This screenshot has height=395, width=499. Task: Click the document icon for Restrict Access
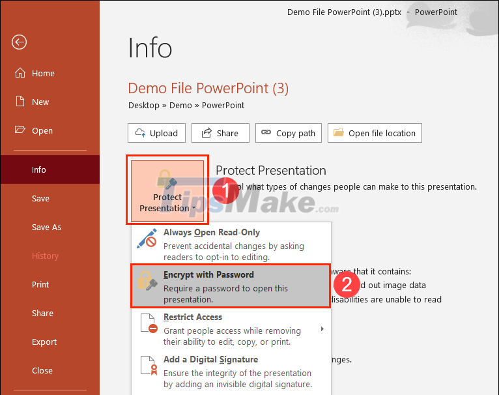[149, 323]
